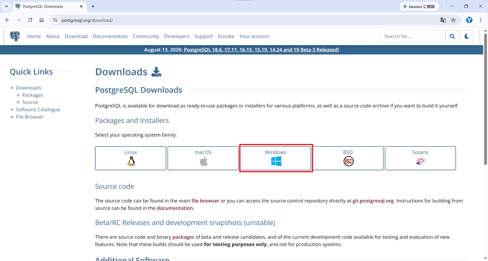Open the Support menu item
This screenshot has height=261, width=488.
tap(204, 36)
